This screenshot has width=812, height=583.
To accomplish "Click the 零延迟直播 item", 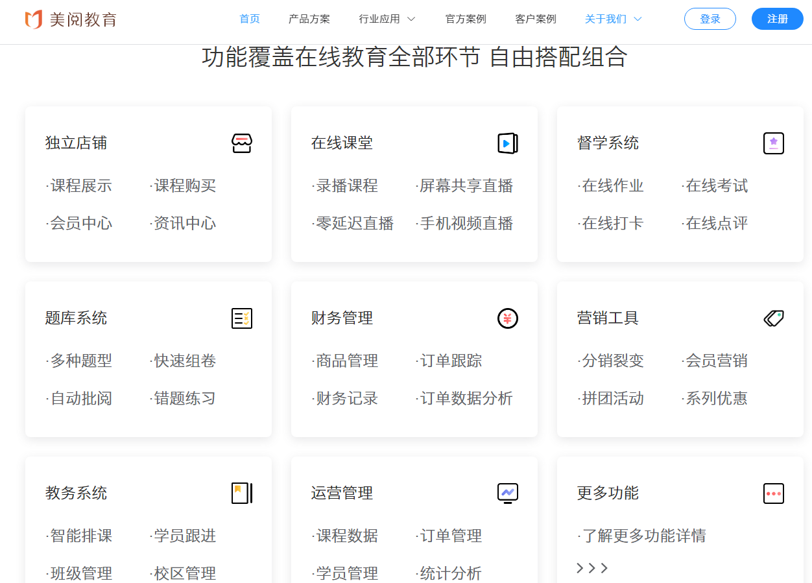I will pos(353,224).
